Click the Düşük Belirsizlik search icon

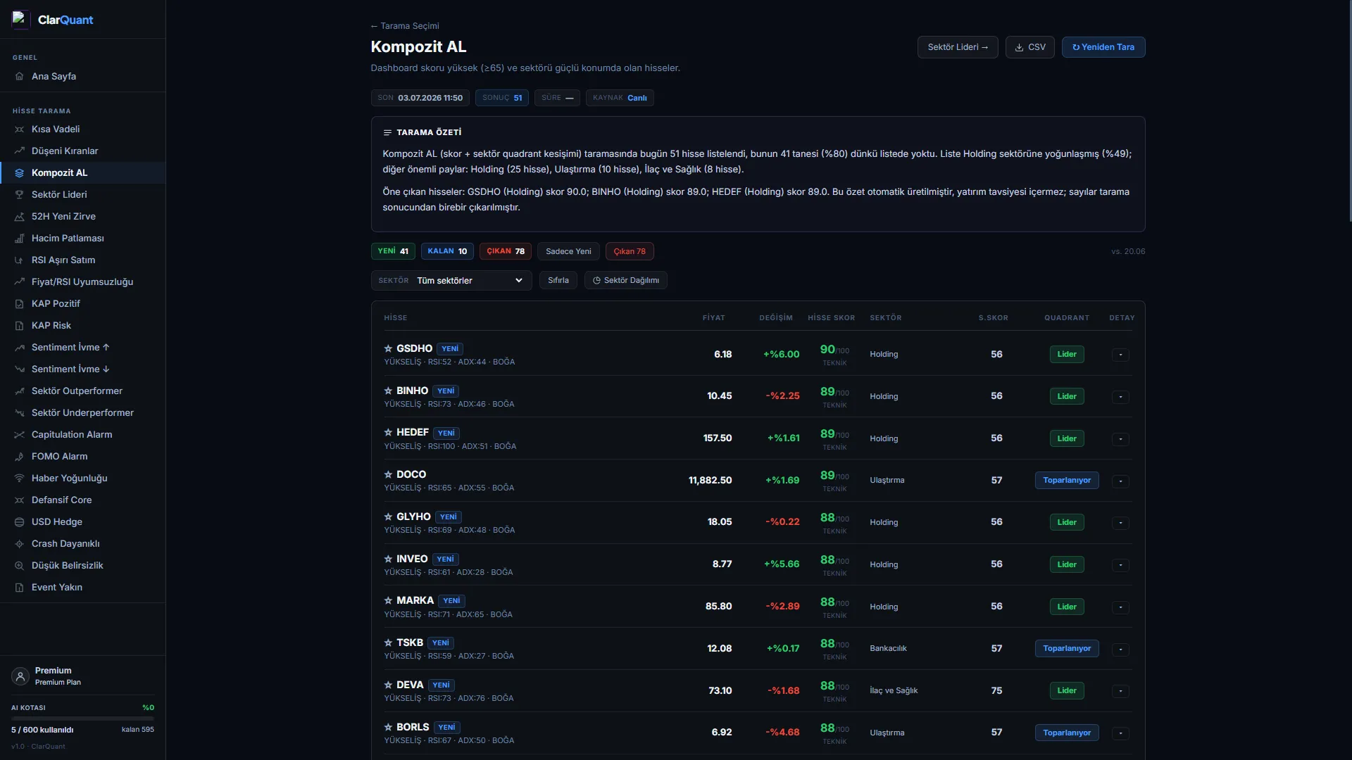pyautogui.click(x=20, y=565)
